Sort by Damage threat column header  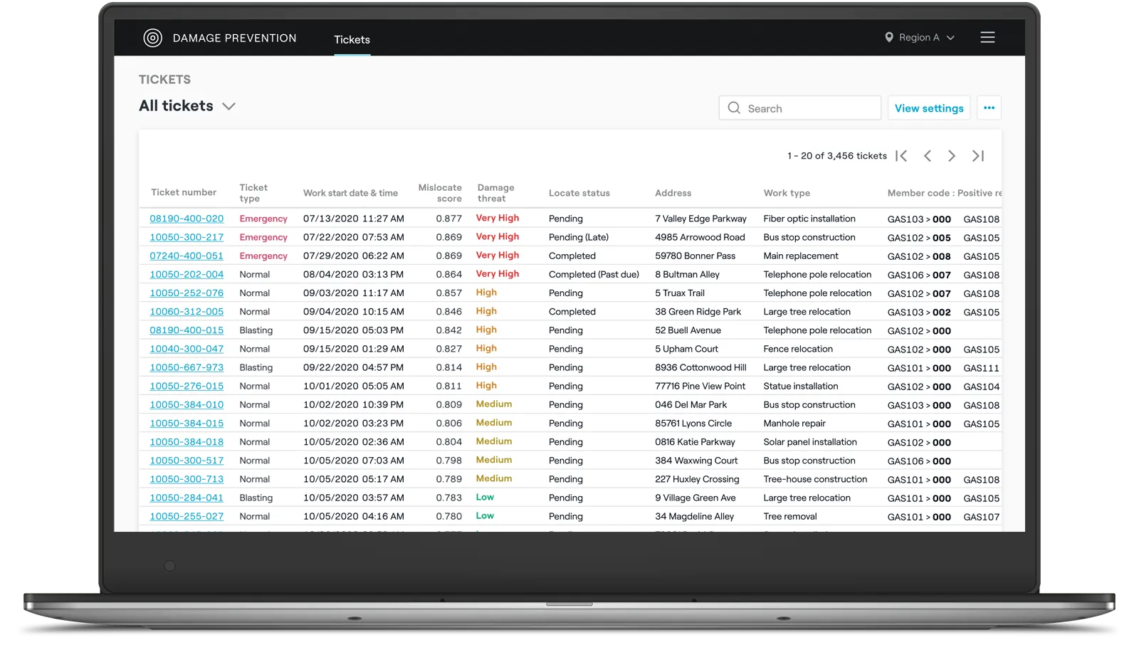pos(495,193)
